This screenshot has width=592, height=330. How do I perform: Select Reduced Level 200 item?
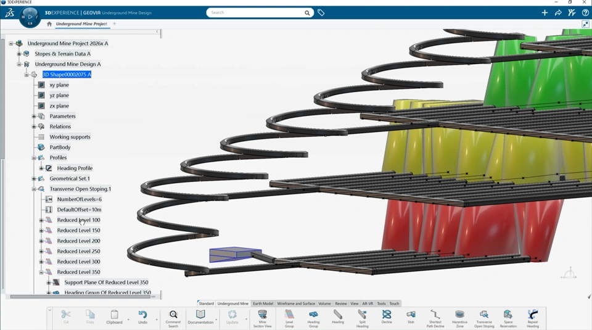78,241
